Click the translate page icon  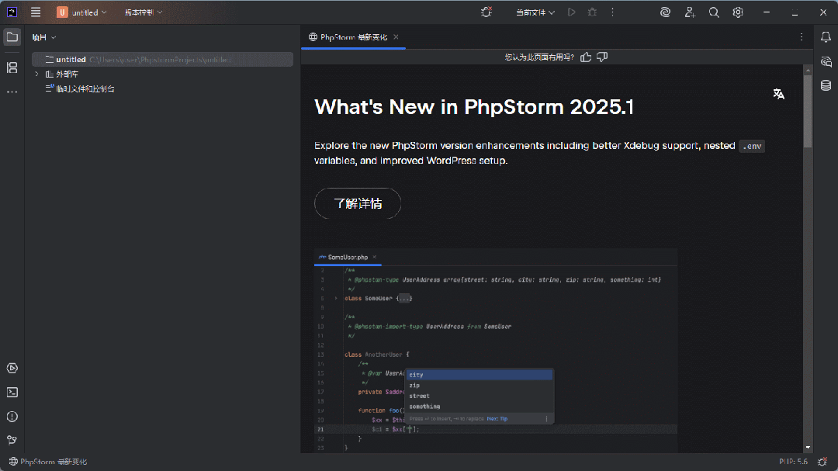pyautogui.click(x=779, y=94)
